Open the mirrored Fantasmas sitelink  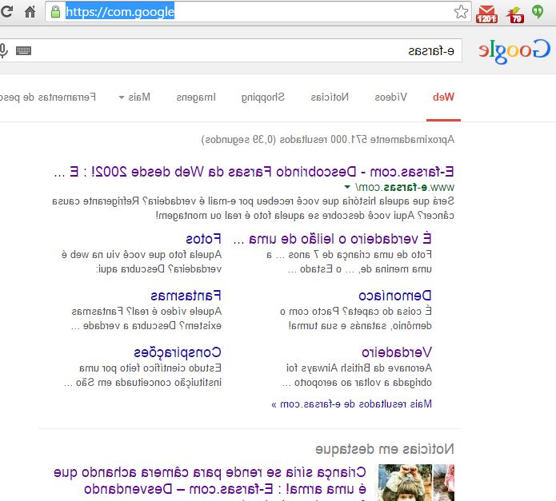[x=186, y=296]
